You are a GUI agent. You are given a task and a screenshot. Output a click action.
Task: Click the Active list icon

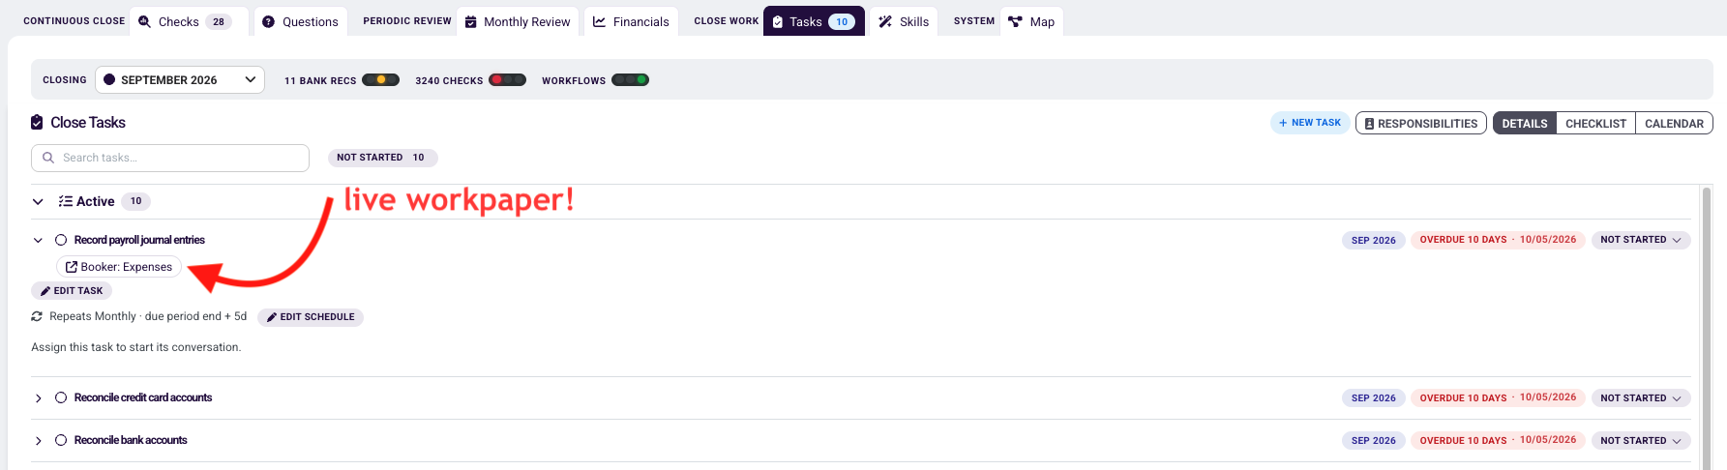(x=66, y=201)
